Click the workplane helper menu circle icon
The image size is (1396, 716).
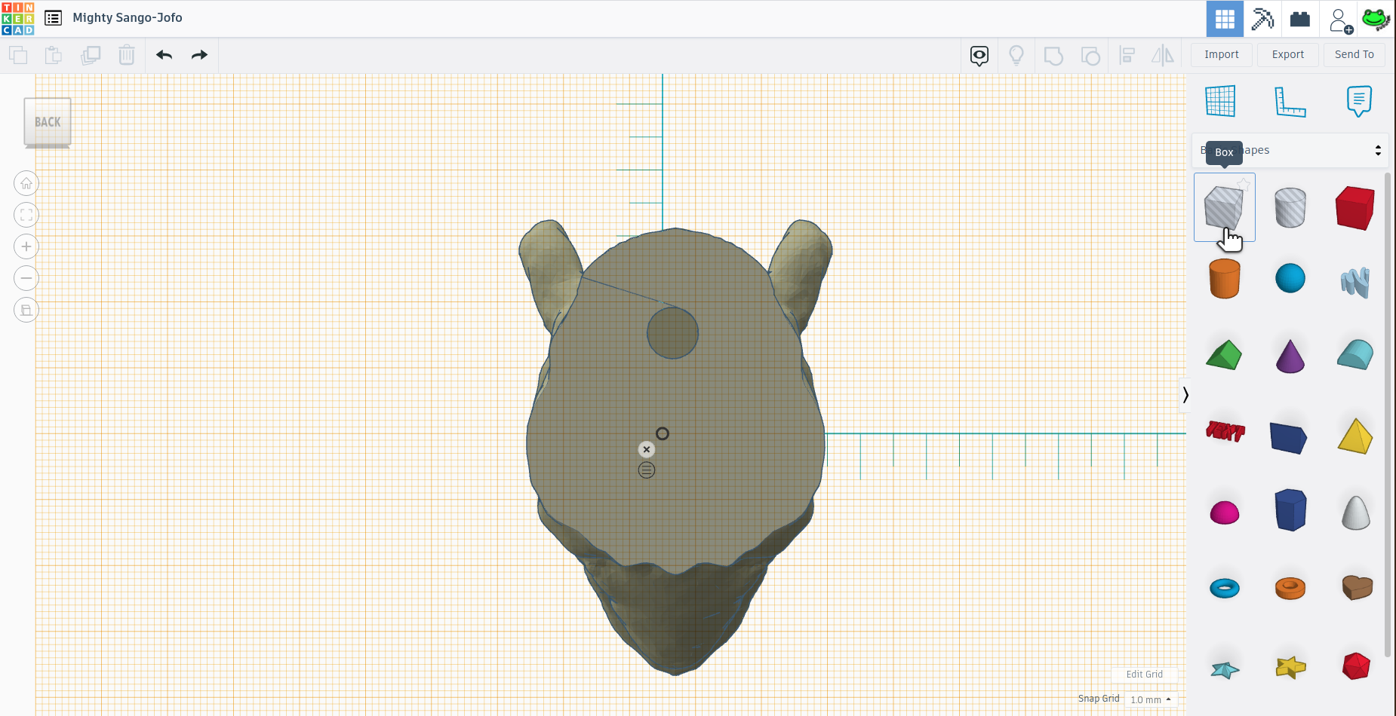point(647,470)
